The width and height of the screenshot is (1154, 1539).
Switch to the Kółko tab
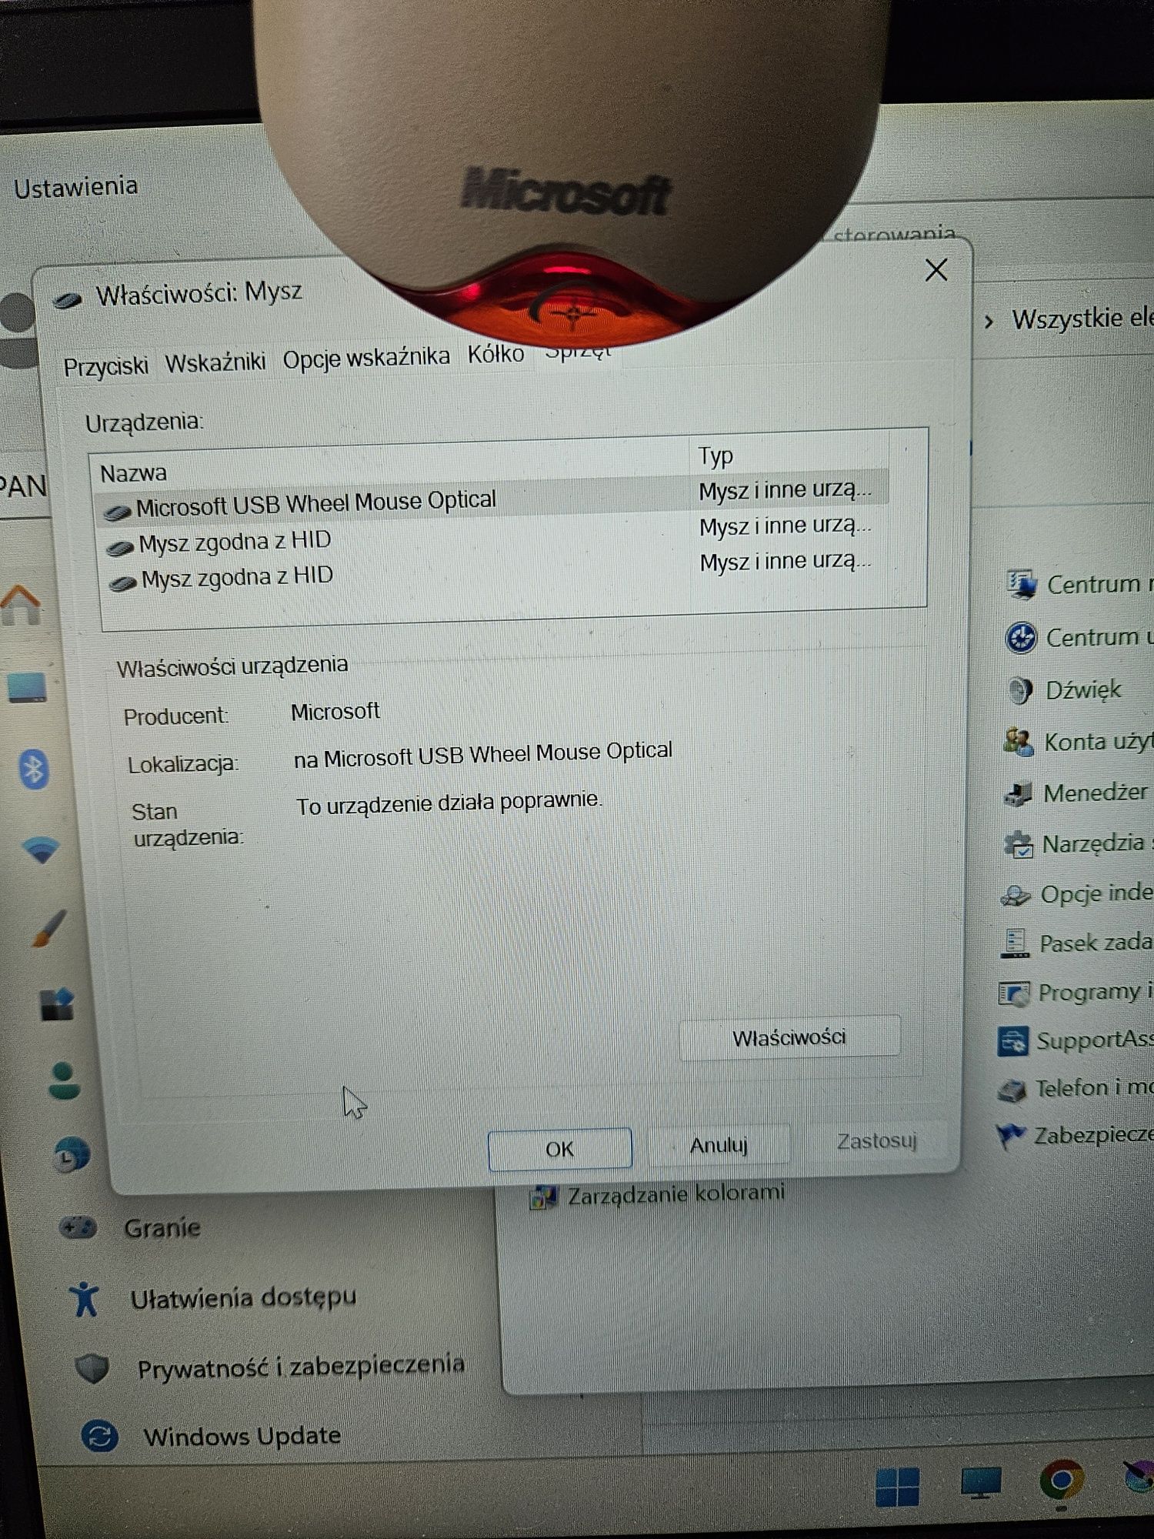coord(496,354)
